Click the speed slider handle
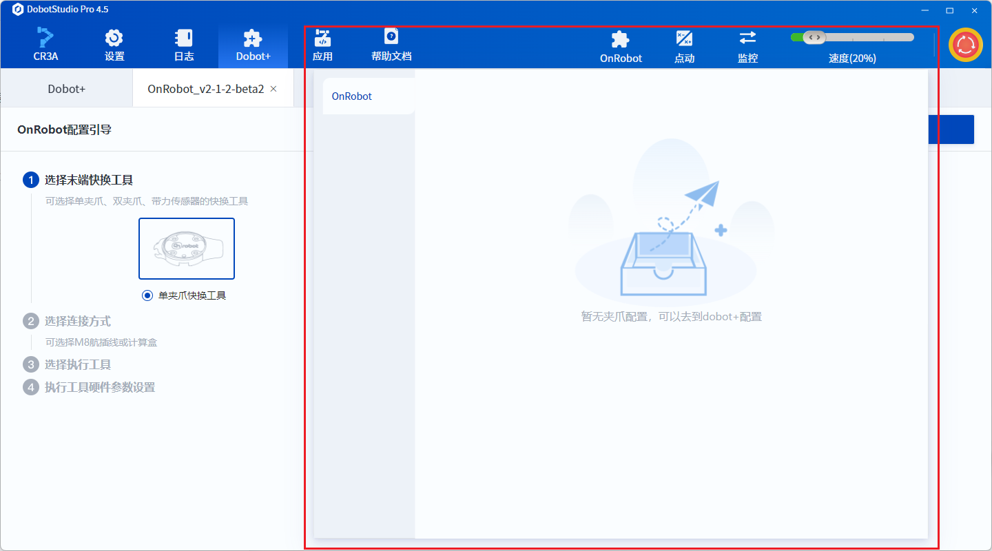This screenshot has width=992, height=551. [814, 37]
